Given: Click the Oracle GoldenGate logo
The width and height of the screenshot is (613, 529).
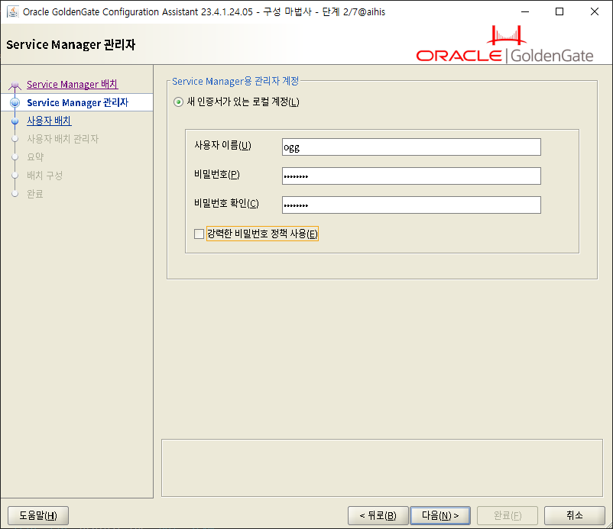Looking at the screenshot, I should pyautogui.click(x=504, y=44).
